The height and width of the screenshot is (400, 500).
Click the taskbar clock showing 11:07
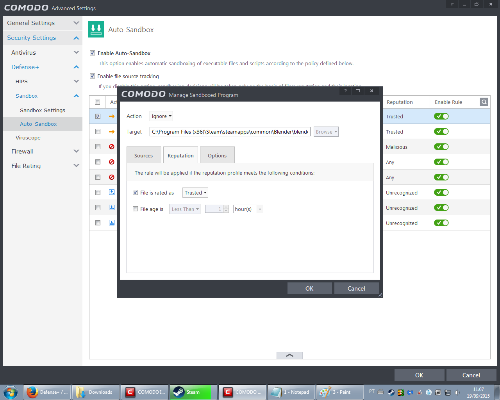[x=478, y=392]
